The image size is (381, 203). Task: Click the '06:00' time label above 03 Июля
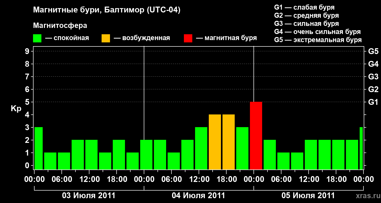(x=62, y=179)
